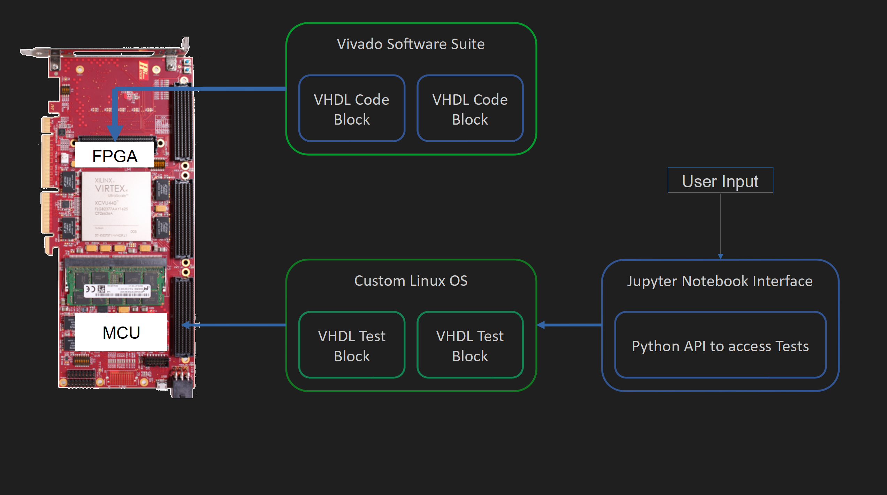Image resolution: width=887 pixels, height=495 pixels.
Task: Select the right VHDL Code Block
Action: tap(470, 109)
